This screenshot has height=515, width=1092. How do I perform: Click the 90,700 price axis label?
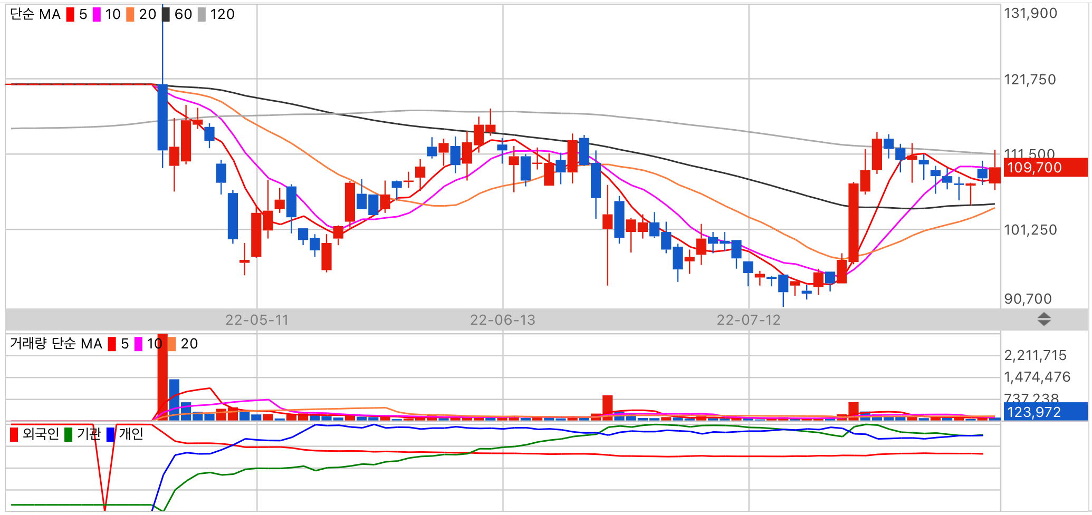1028,299
